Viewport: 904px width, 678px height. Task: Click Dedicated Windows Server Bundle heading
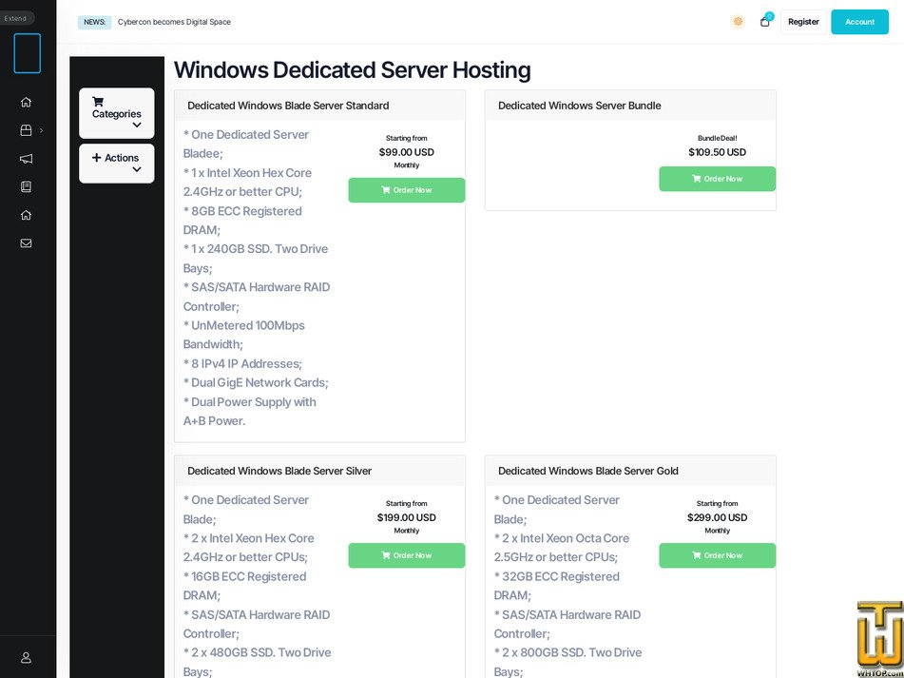pyautogui.click(x=580, y=106)
